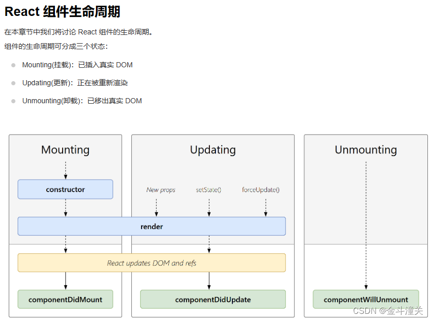This screenshot has width=431, height=320.
Task: Click the bullet icon before Mounting(挂载)
Action: pos(12,65)
